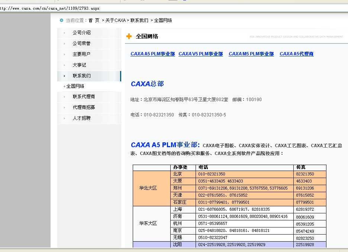Click the arrow bullet beside 联系我们 in sidebar
This screenshot has width=348, height=252.
pyautogui.click(x=64, y=76)
